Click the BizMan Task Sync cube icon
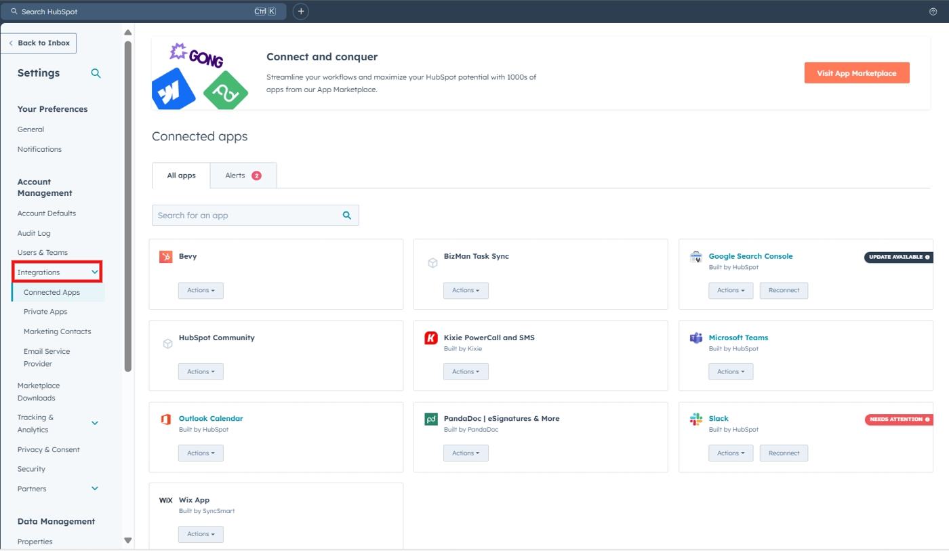Image resolution: width=949 pixels, height=551 pixels. (432, 262)
